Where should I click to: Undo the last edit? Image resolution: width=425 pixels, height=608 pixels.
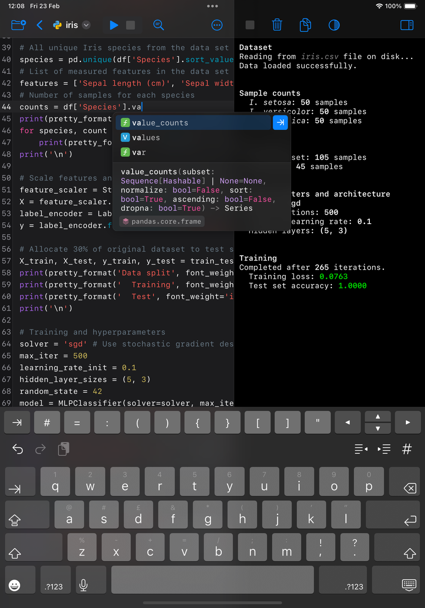tap(18, 449)
